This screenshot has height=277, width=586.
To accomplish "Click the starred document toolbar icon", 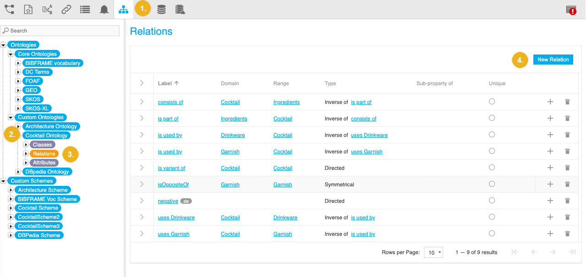I will pyautogui.click(x=28, y=9).
